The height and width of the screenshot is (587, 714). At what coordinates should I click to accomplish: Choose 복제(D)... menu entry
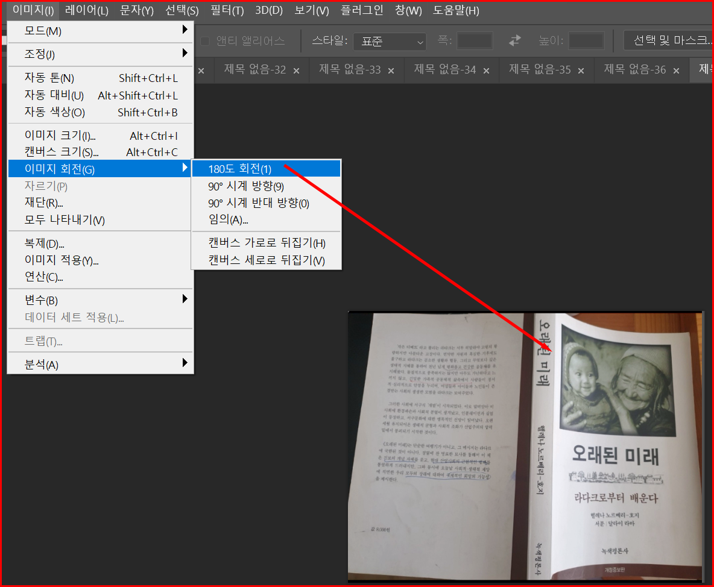click(x=101, y=243)
